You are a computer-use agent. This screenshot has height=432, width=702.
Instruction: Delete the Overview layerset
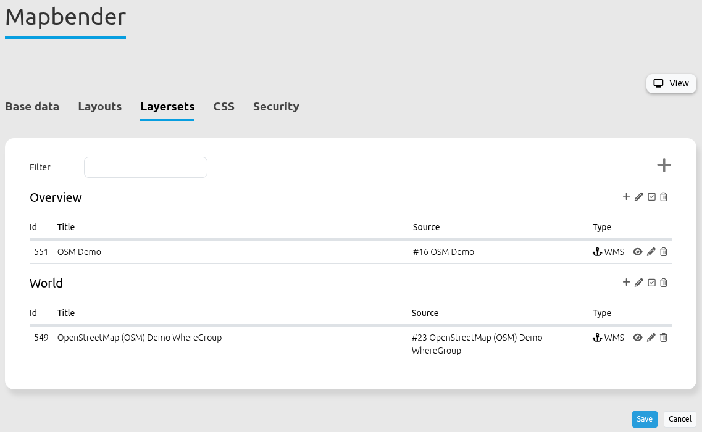tap(664, 197)
